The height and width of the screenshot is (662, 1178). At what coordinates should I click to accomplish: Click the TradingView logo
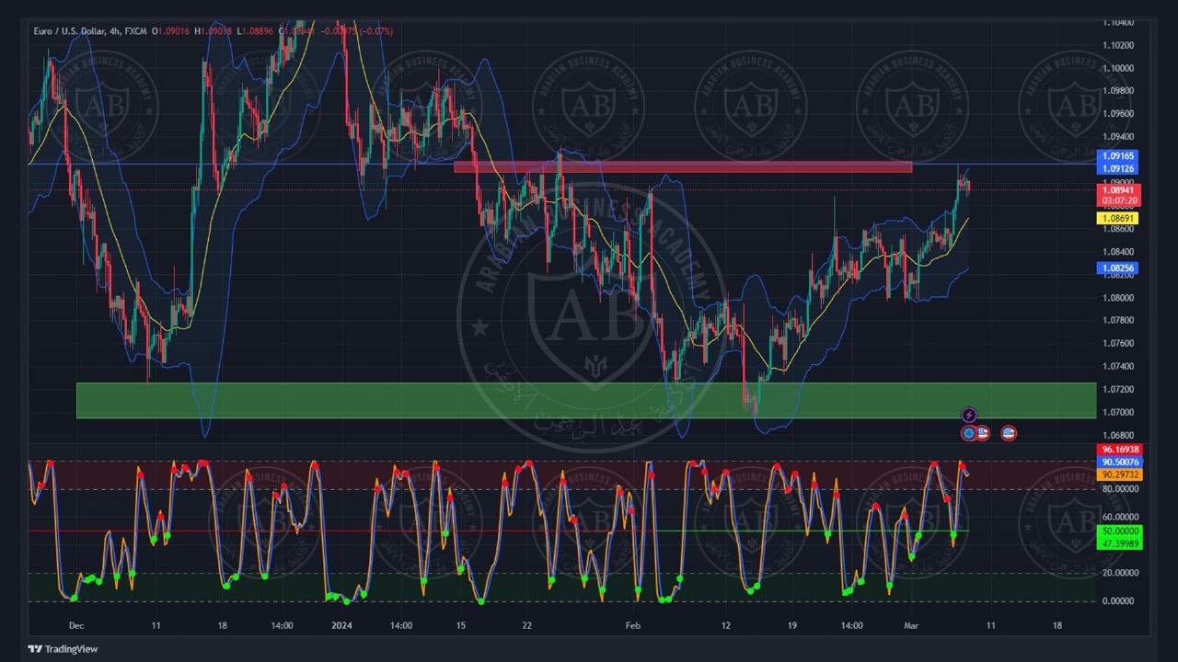[x=63, y=649]
